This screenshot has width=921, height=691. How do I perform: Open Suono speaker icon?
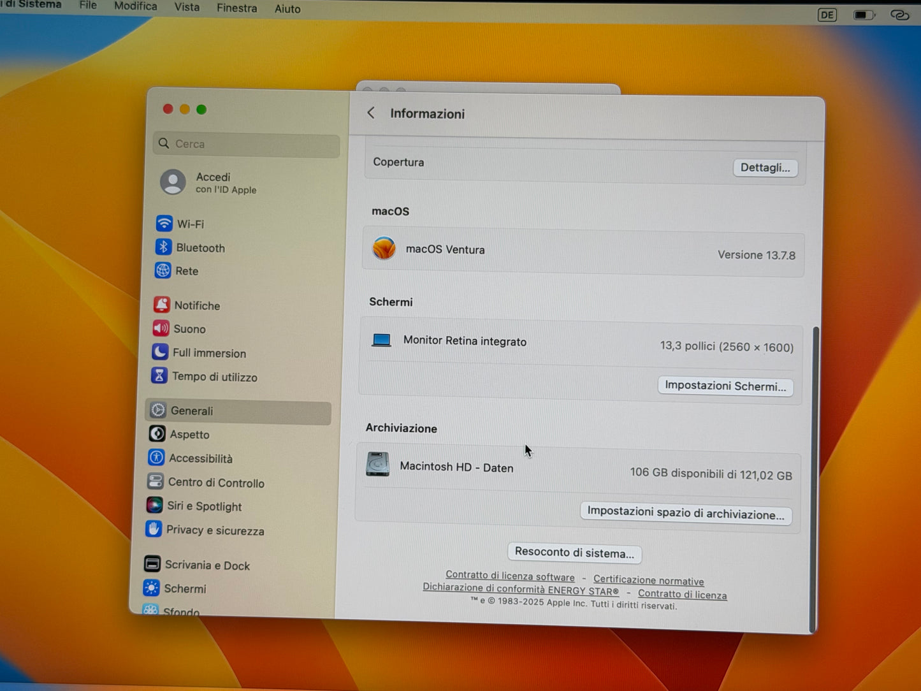pos(161,328)
